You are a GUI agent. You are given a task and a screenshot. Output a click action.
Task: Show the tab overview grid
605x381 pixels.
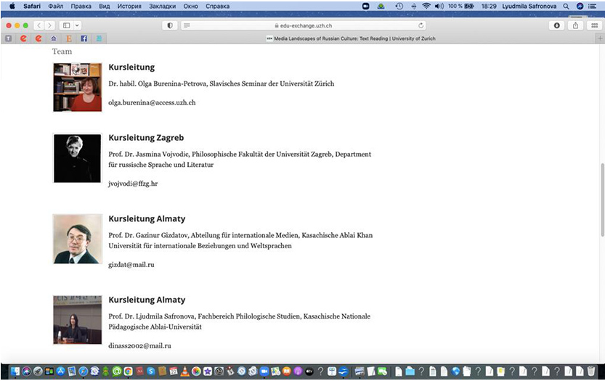pos(594,25)
